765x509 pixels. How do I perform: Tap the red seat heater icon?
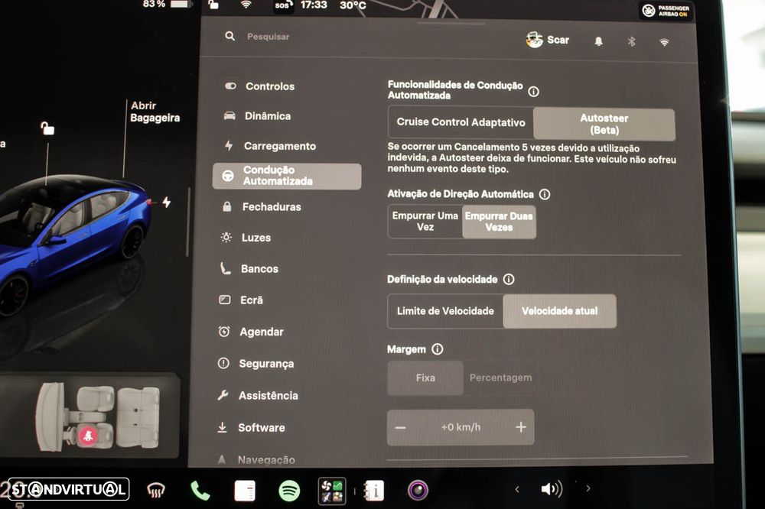tap(88, 436)
